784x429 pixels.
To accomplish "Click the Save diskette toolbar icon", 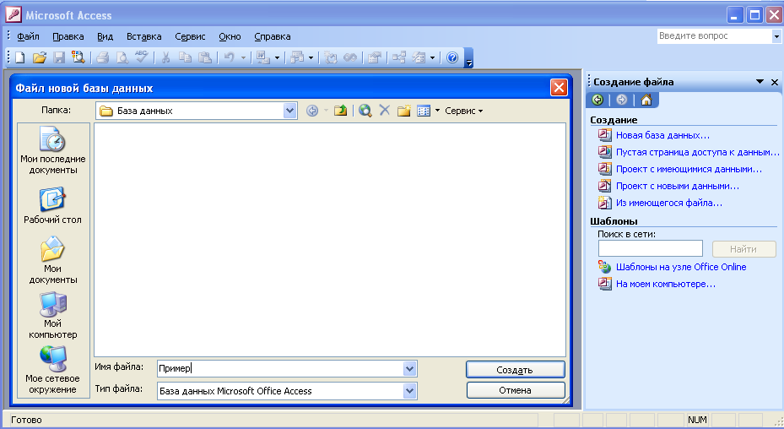I will click(x=59, y=58).
